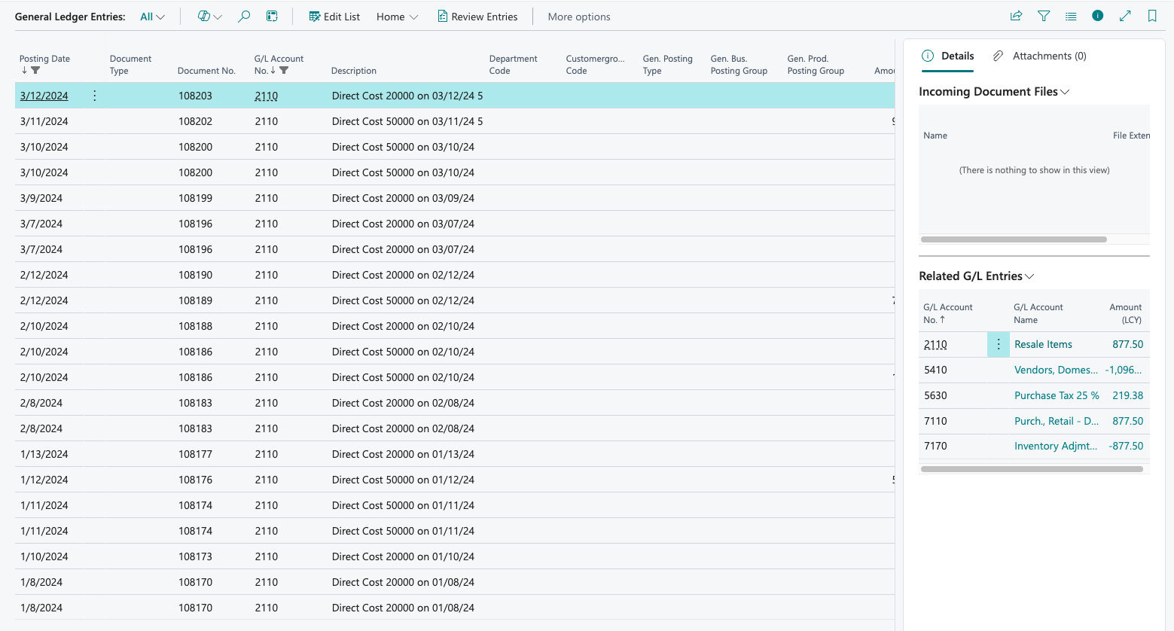Open the All views dropdown
Screen dimensions: 1174x631
coord(152,17)
